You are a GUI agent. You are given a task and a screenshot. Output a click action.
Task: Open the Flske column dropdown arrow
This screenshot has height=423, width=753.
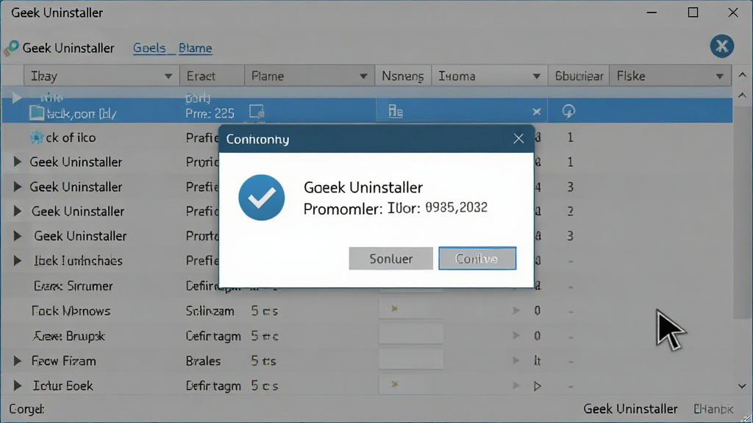pyautogui.click(x=719, y=76)
